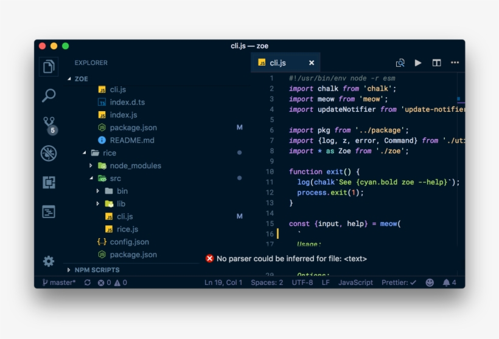Open the Debug view in activity bar
The image size is (499, 339).
coord(49,153)
